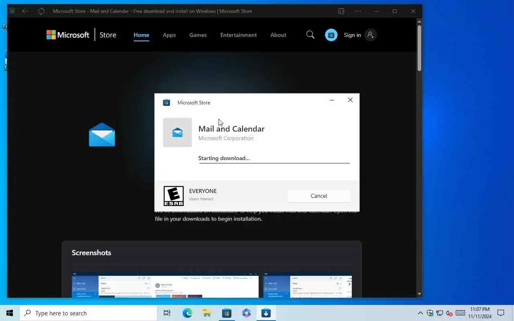Image resolution: width=514 pixels, height=321 pixels.
Task: Open the notification center icon
Action: 501,313
